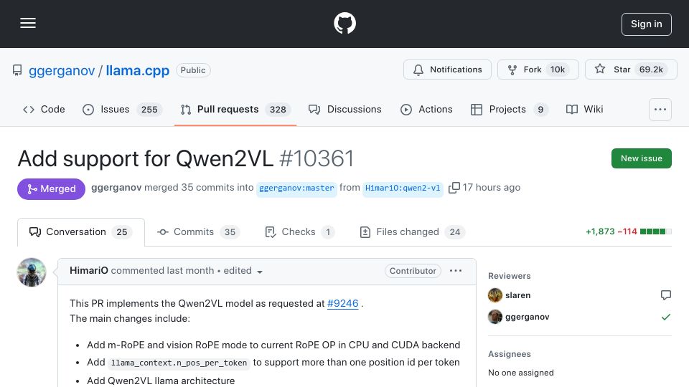Open the hamburger navigation menu

coord(28,23)
